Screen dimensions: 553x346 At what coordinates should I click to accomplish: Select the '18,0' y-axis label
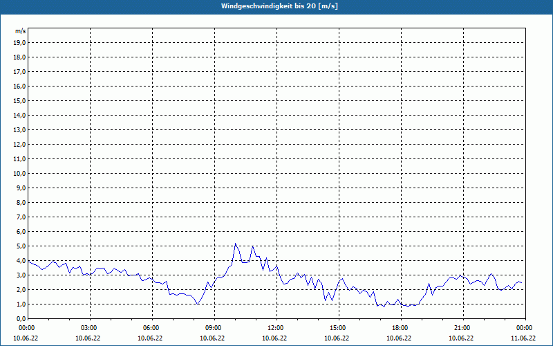(19, 57)
